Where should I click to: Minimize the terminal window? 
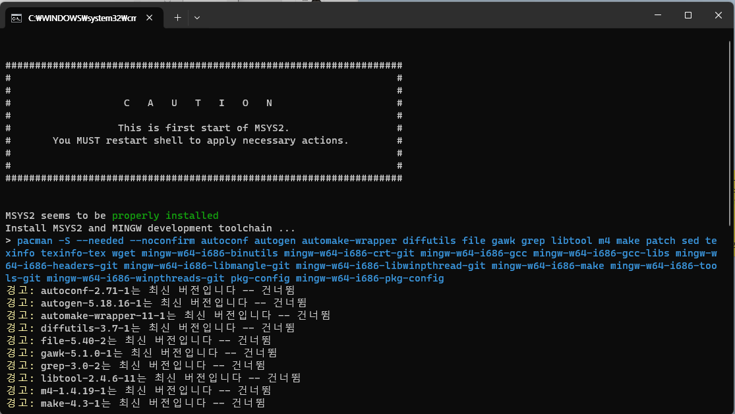tap(658, 15)
